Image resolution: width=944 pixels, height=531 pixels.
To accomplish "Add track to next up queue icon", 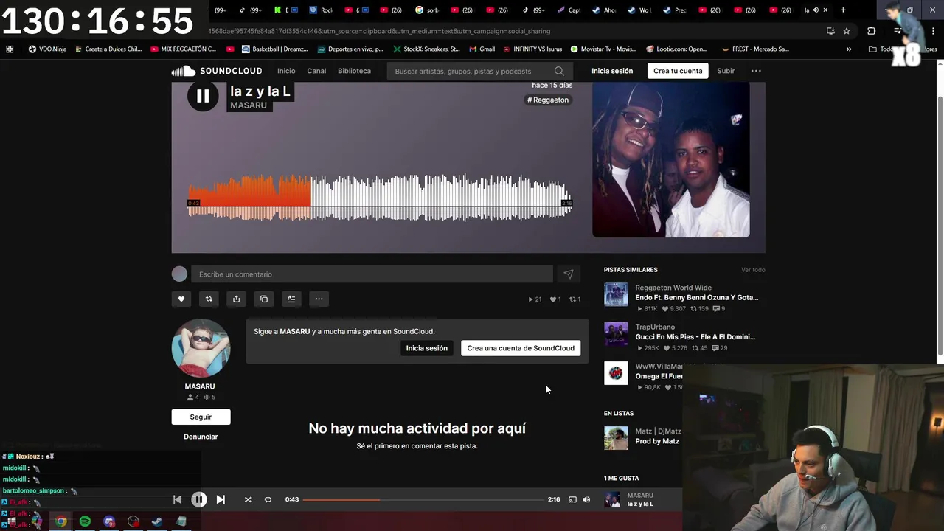I will tap(291, 299).
